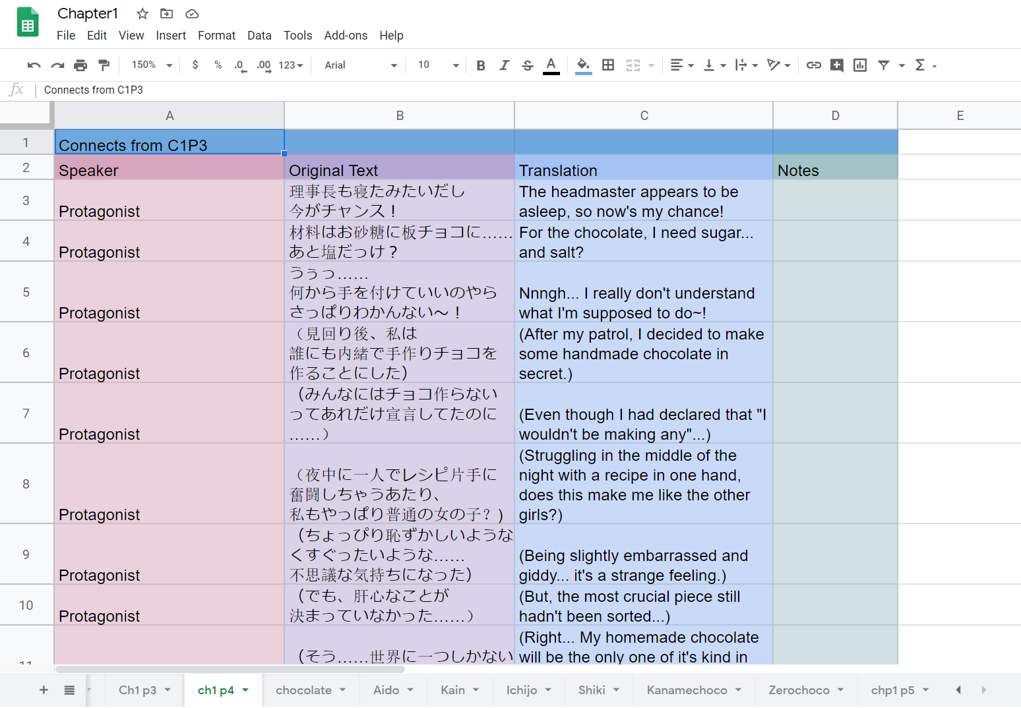Click the horizontal scrollbar
The width and height of the screenshot is (1021, 708).
[x=230, y=669]
